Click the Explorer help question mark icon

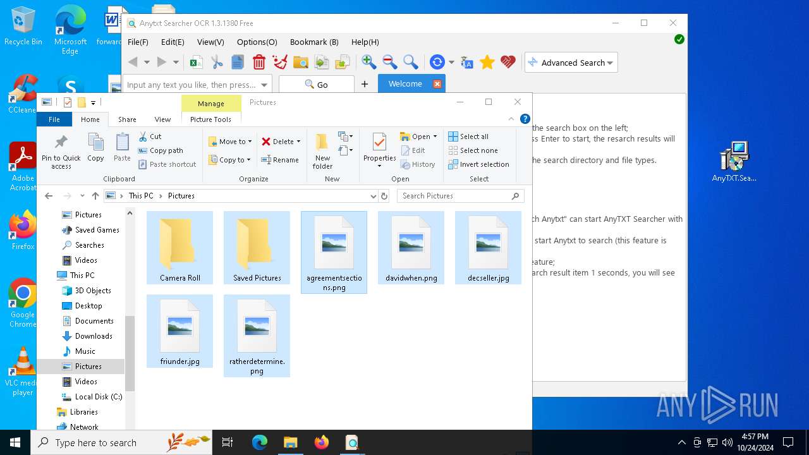pos(525,119)
